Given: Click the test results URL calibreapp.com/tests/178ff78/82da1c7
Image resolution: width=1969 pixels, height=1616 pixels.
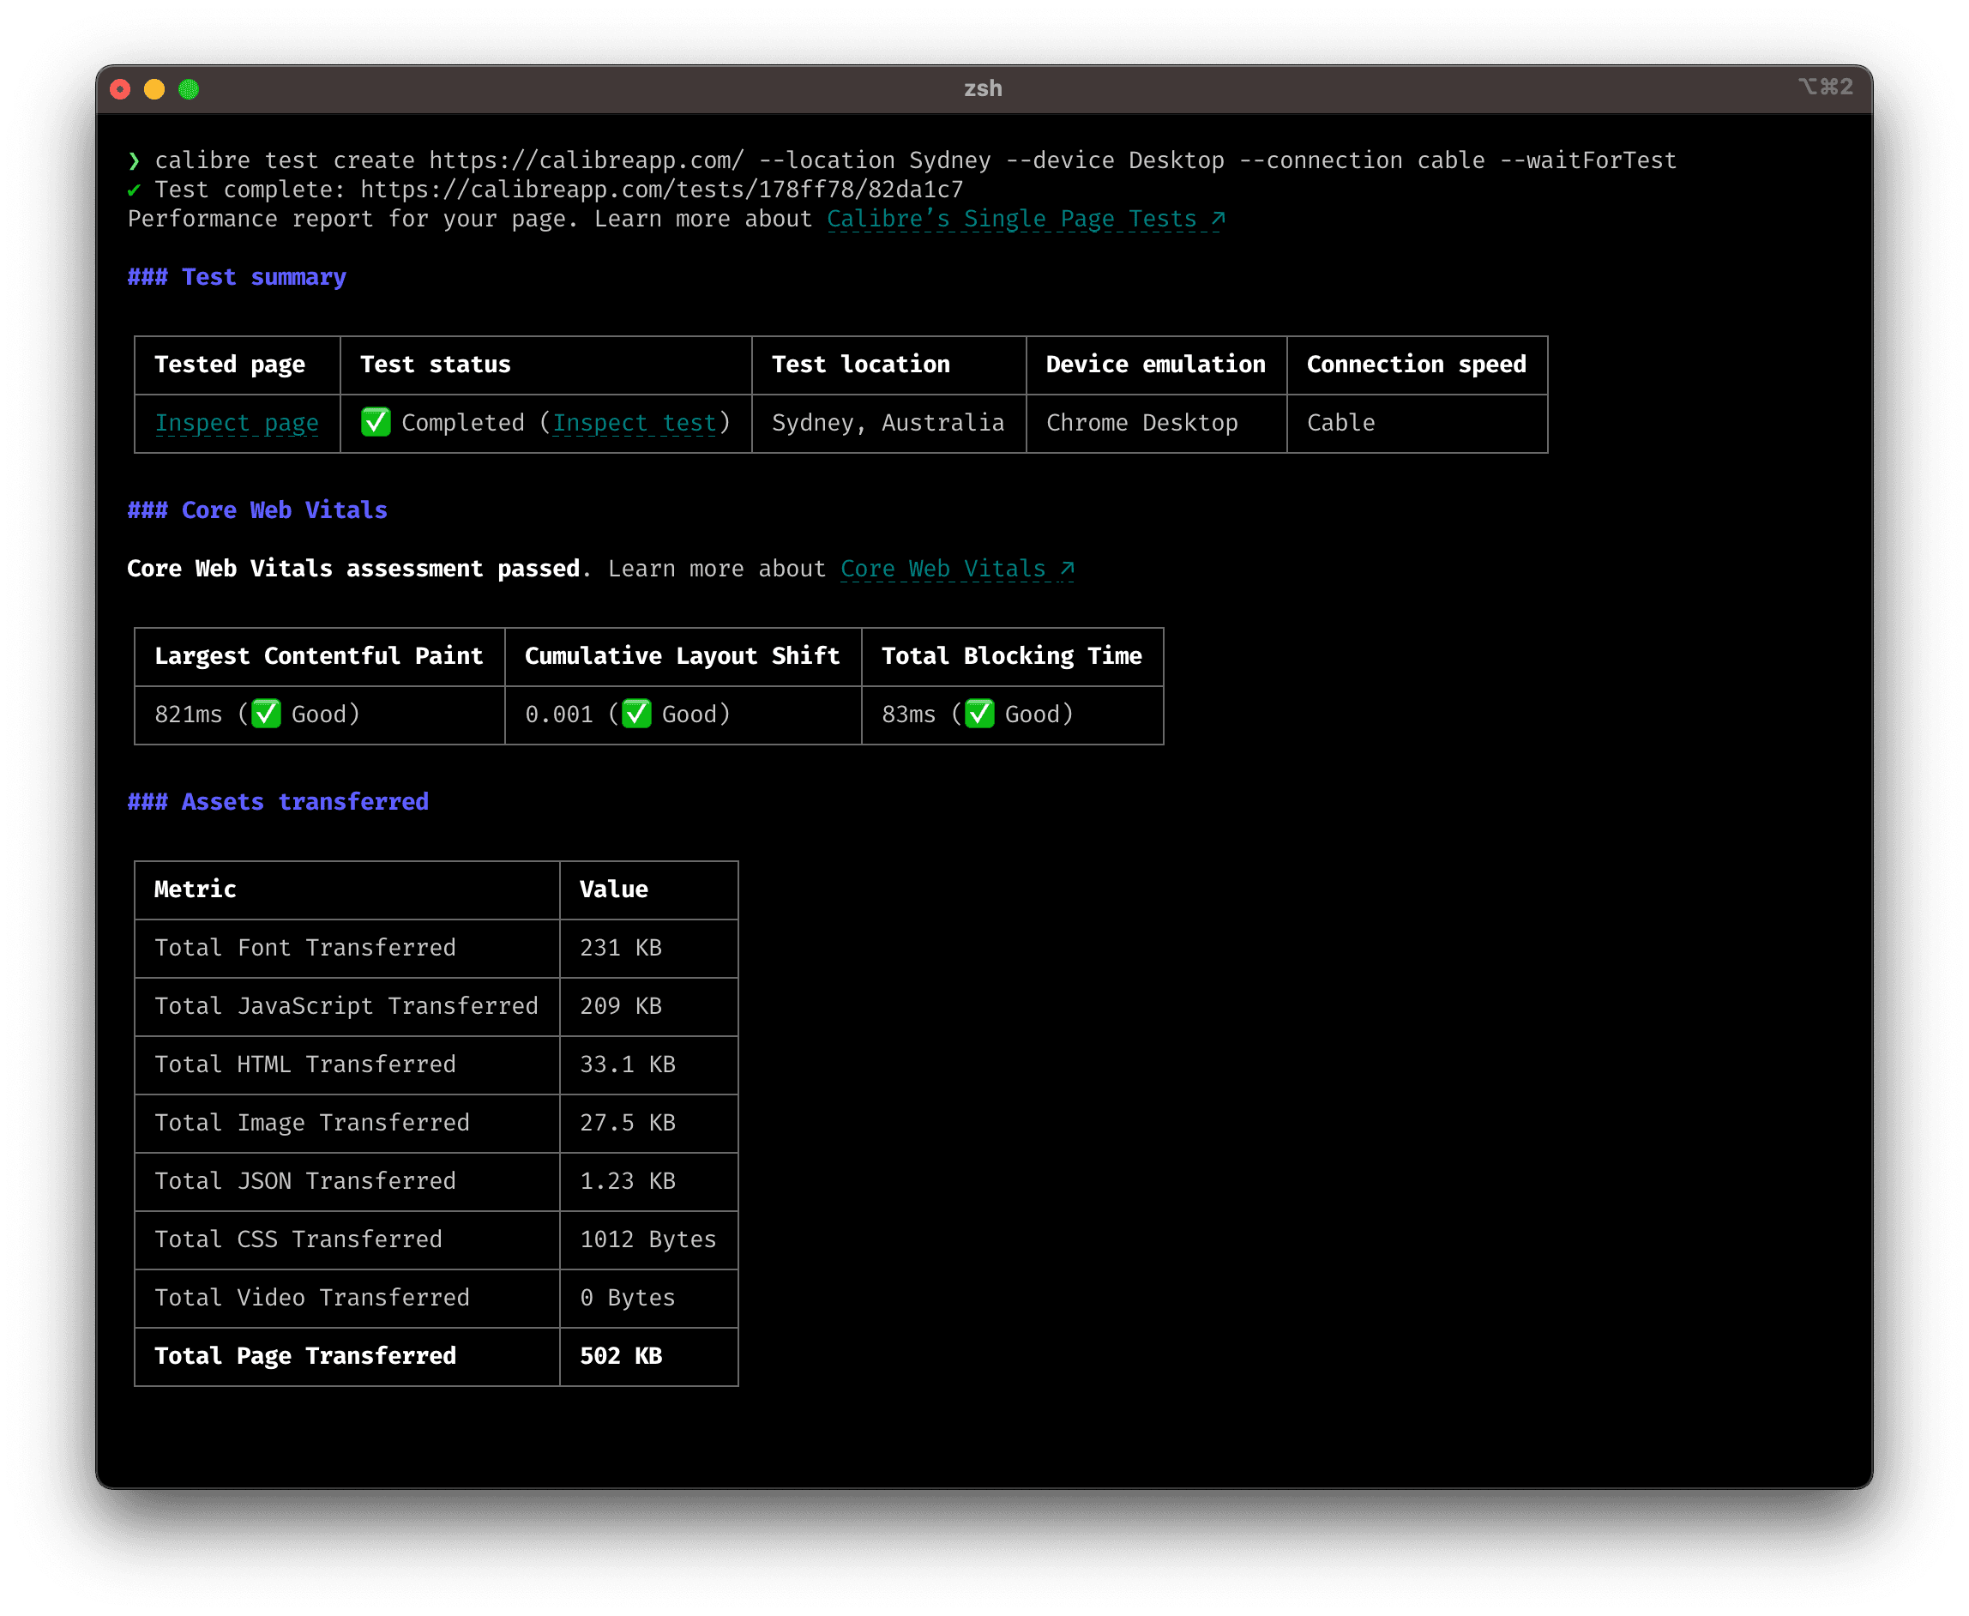Looking at the screenshot, I should pos(661,189).
